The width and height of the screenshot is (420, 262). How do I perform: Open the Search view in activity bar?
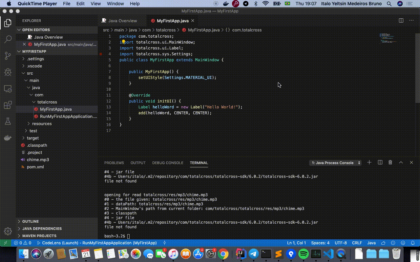point(8,39)
